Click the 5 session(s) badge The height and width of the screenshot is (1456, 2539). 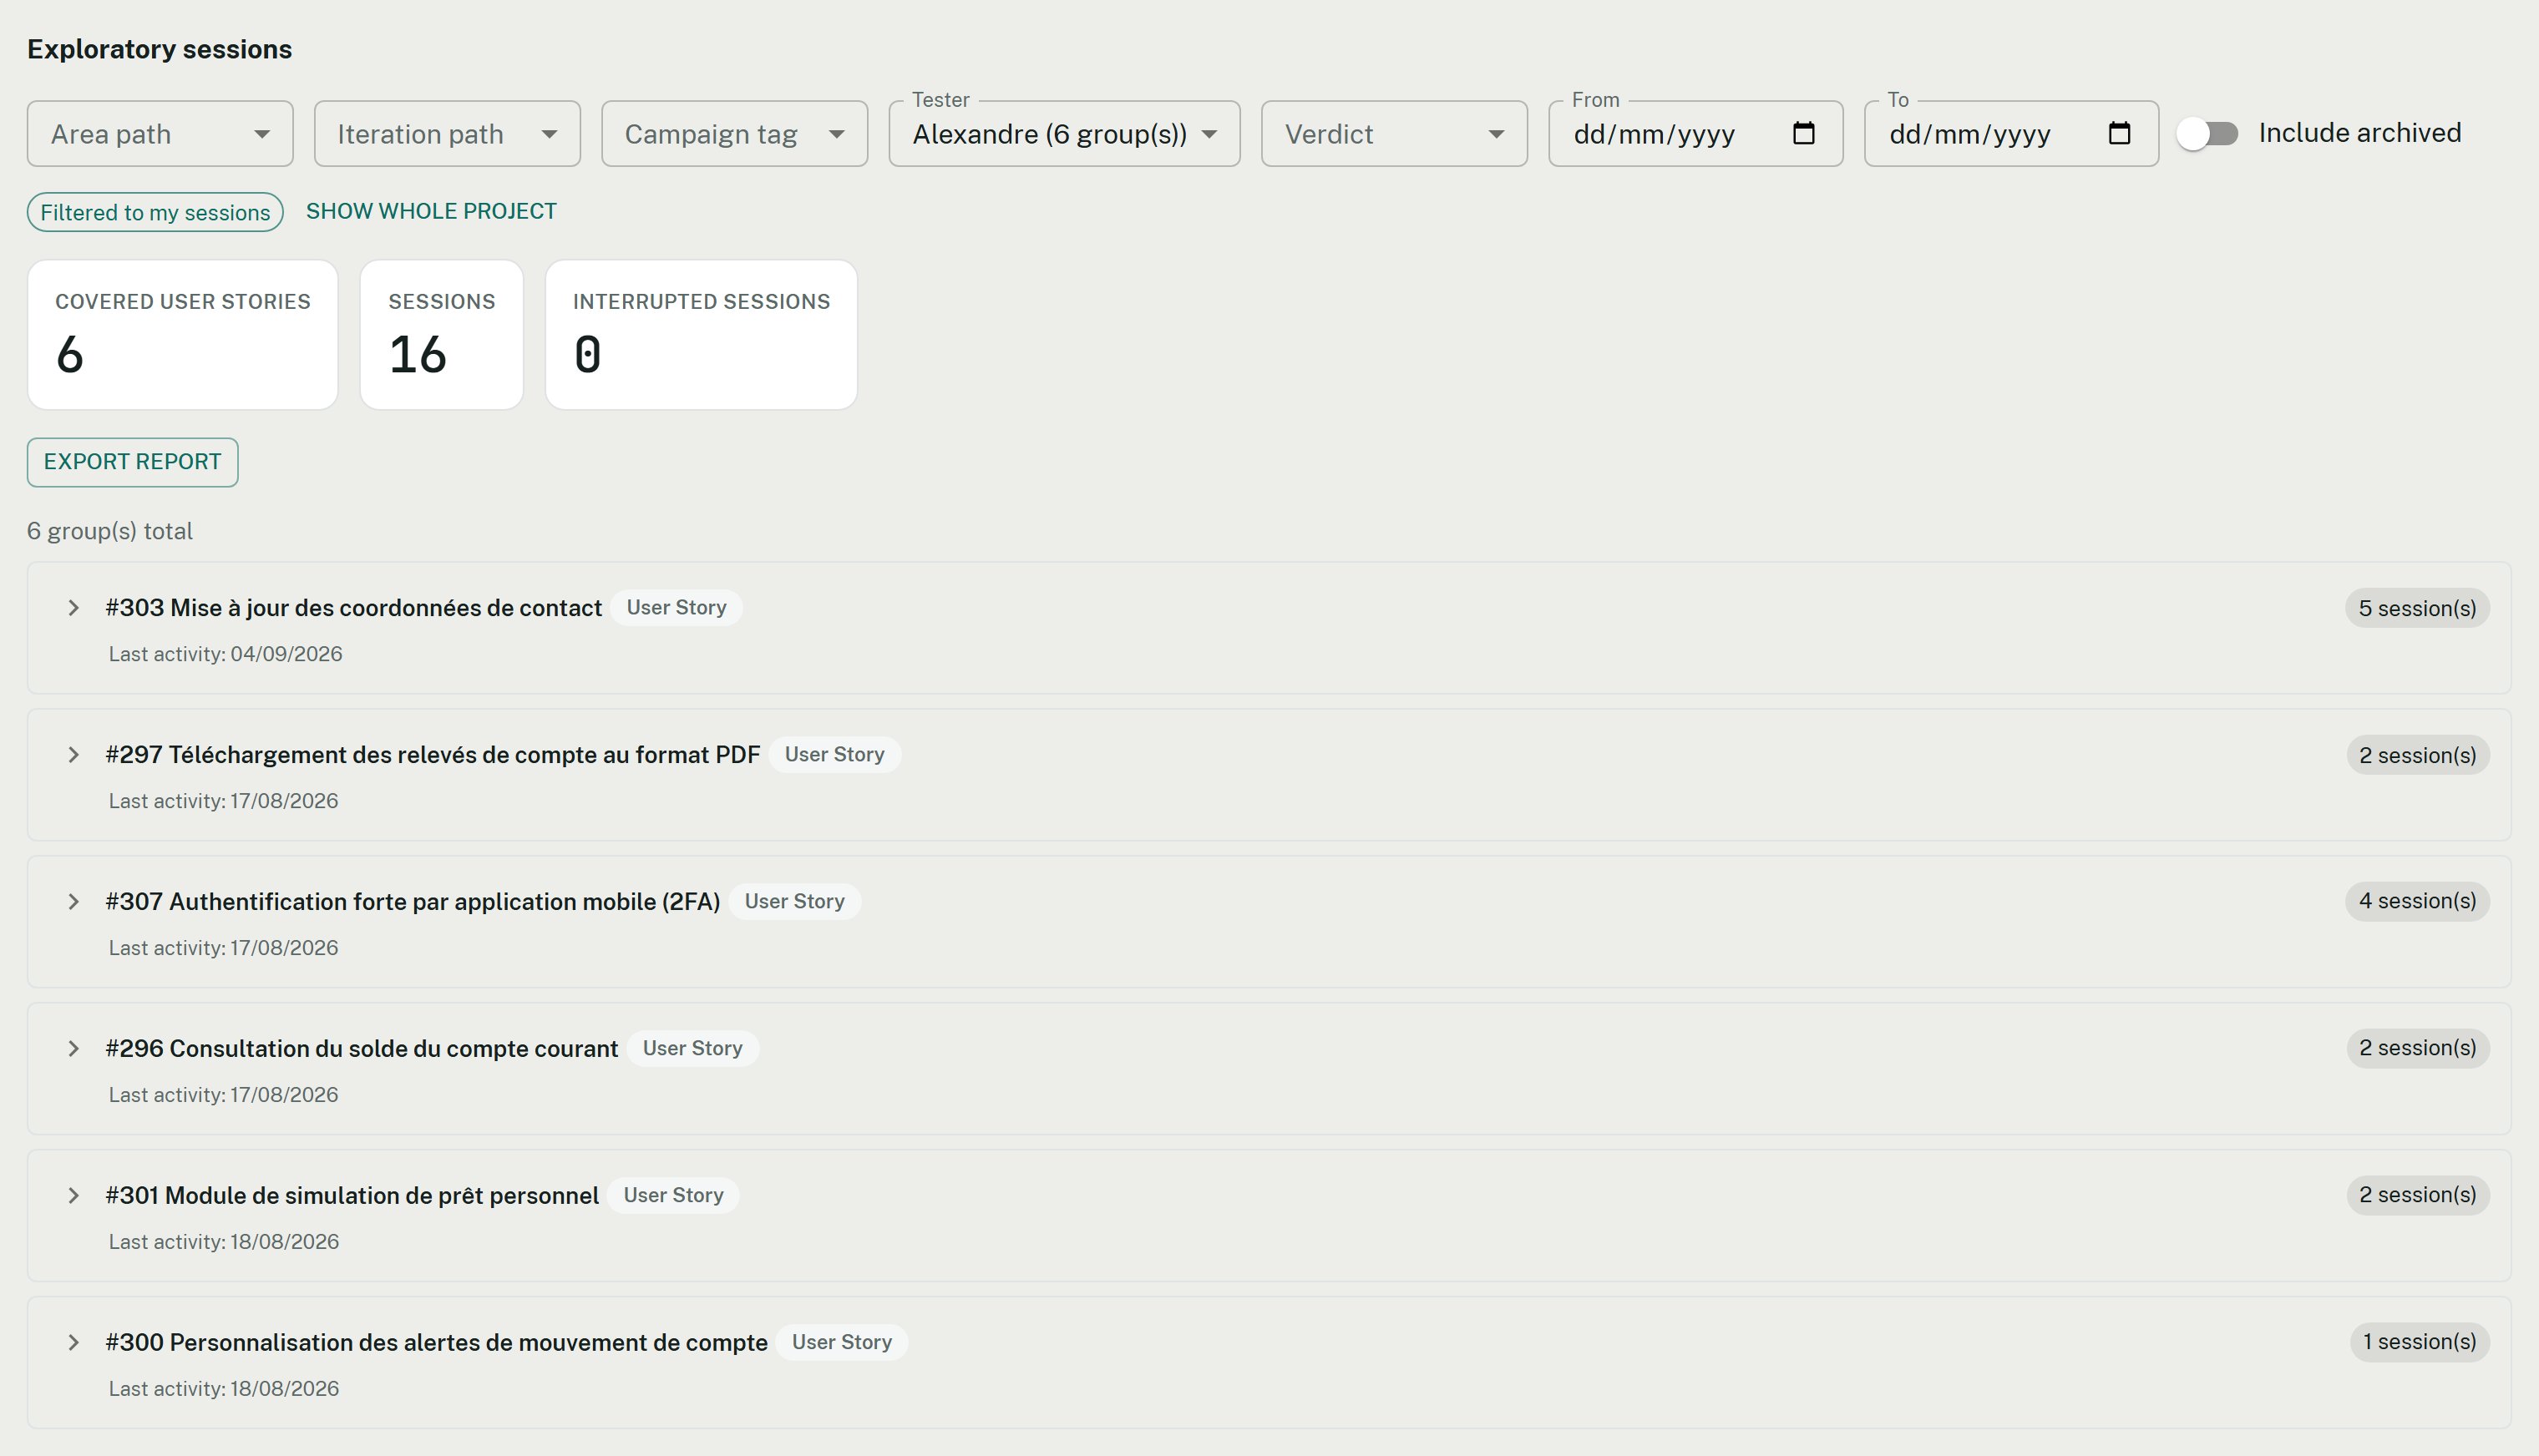coord(2417,608)
